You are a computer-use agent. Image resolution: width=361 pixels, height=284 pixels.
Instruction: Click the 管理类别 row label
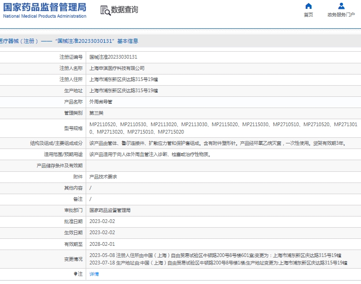73,113
